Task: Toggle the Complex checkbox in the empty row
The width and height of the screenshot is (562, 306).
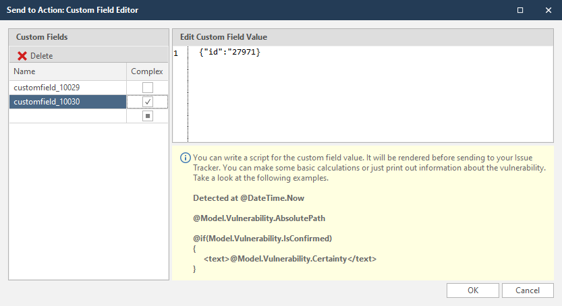Action: click(147, 116)
